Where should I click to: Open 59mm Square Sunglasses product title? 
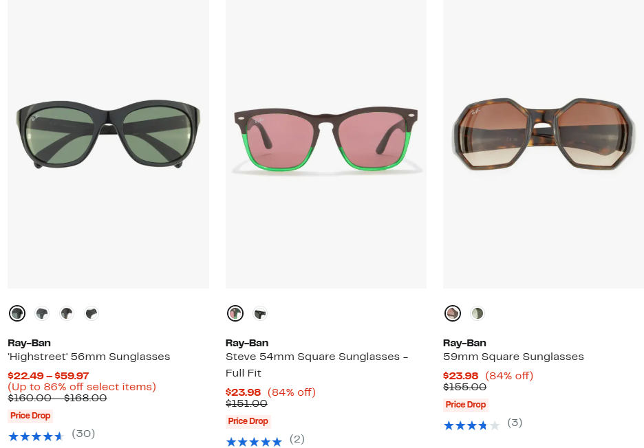[x=513, y=357]
